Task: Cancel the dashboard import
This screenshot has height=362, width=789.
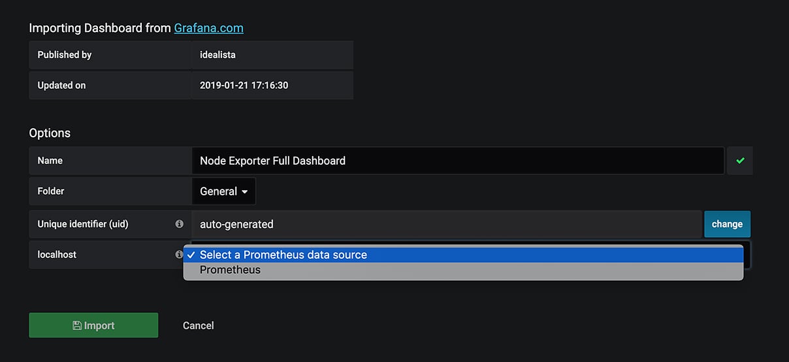Action: point(198,325)
